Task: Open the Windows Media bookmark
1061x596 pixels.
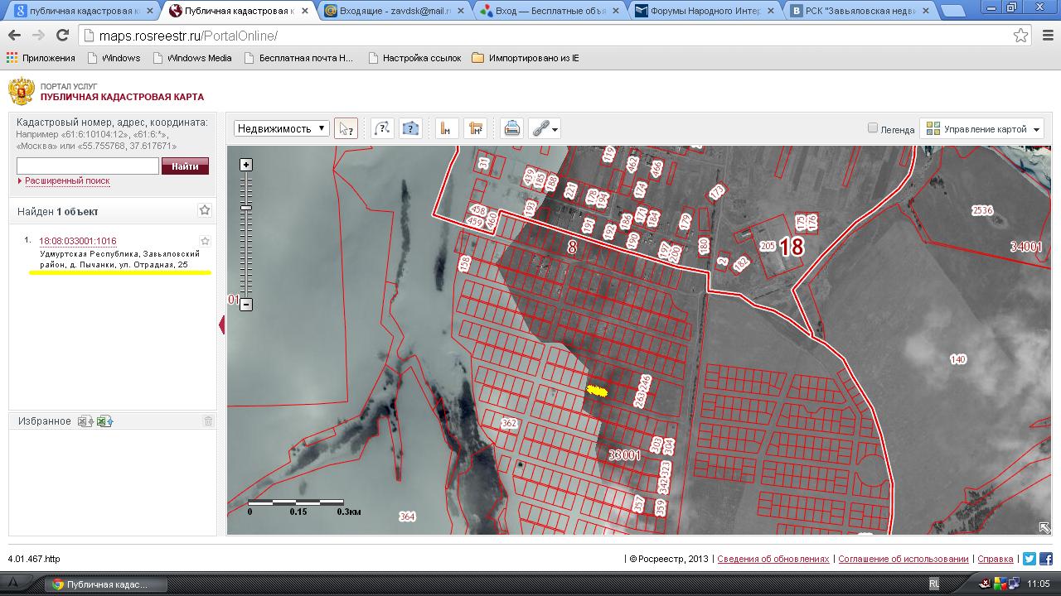Action: click(192, 58)
